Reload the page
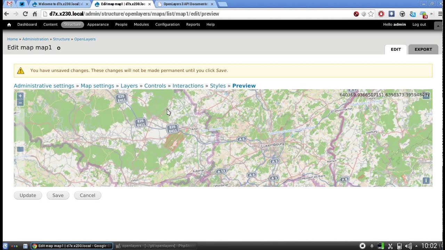This screenshot has width=445, height=250. pos(25,14)
